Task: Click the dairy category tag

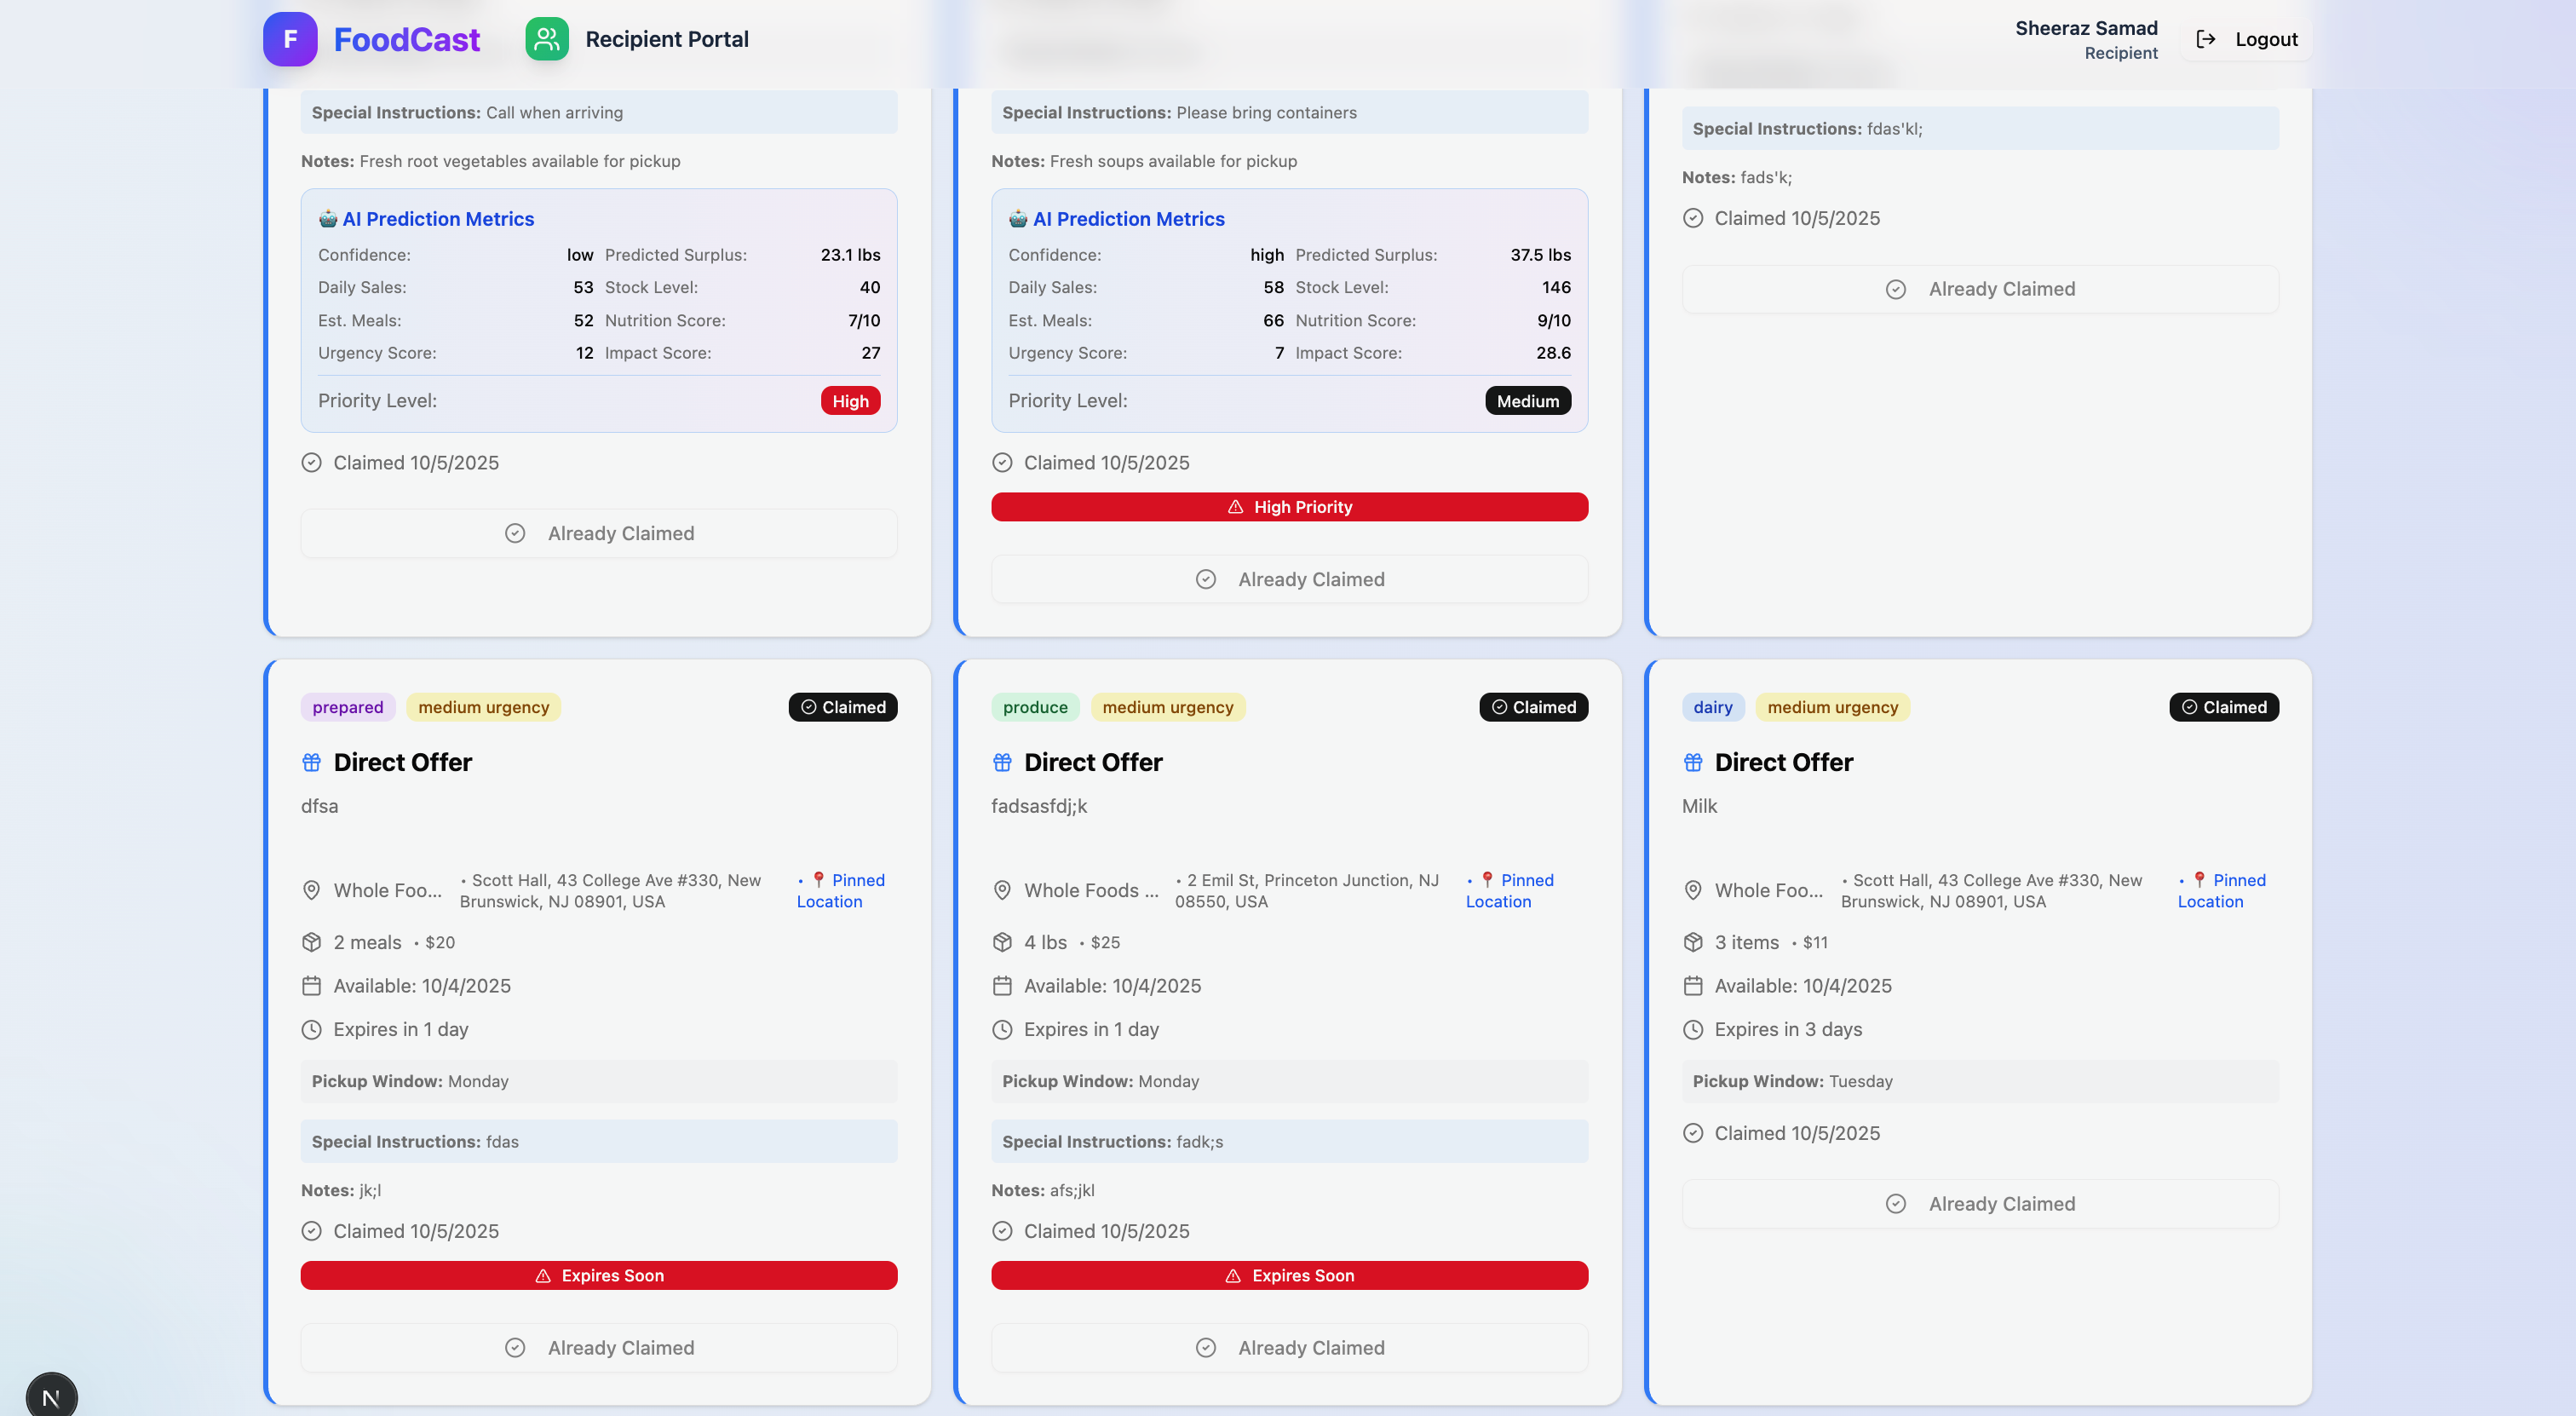Action: point(1712,707)
